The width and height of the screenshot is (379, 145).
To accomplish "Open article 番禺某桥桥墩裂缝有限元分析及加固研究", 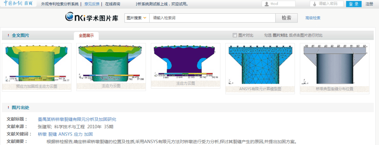I will pos(77,119).
